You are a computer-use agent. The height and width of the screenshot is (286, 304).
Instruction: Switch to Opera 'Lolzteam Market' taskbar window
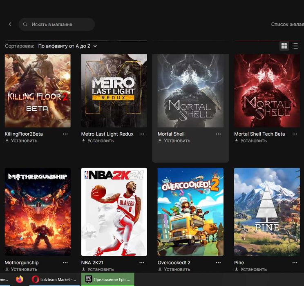tap(54, 279)
